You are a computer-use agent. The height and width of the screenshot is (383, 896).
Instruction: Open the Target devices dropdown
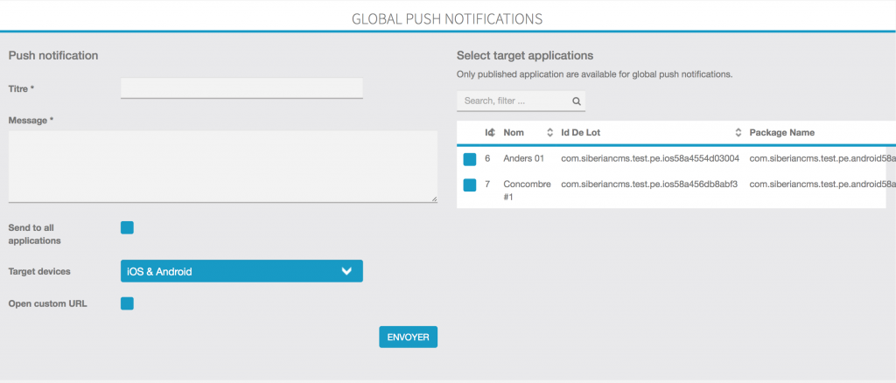coord(241,271)
